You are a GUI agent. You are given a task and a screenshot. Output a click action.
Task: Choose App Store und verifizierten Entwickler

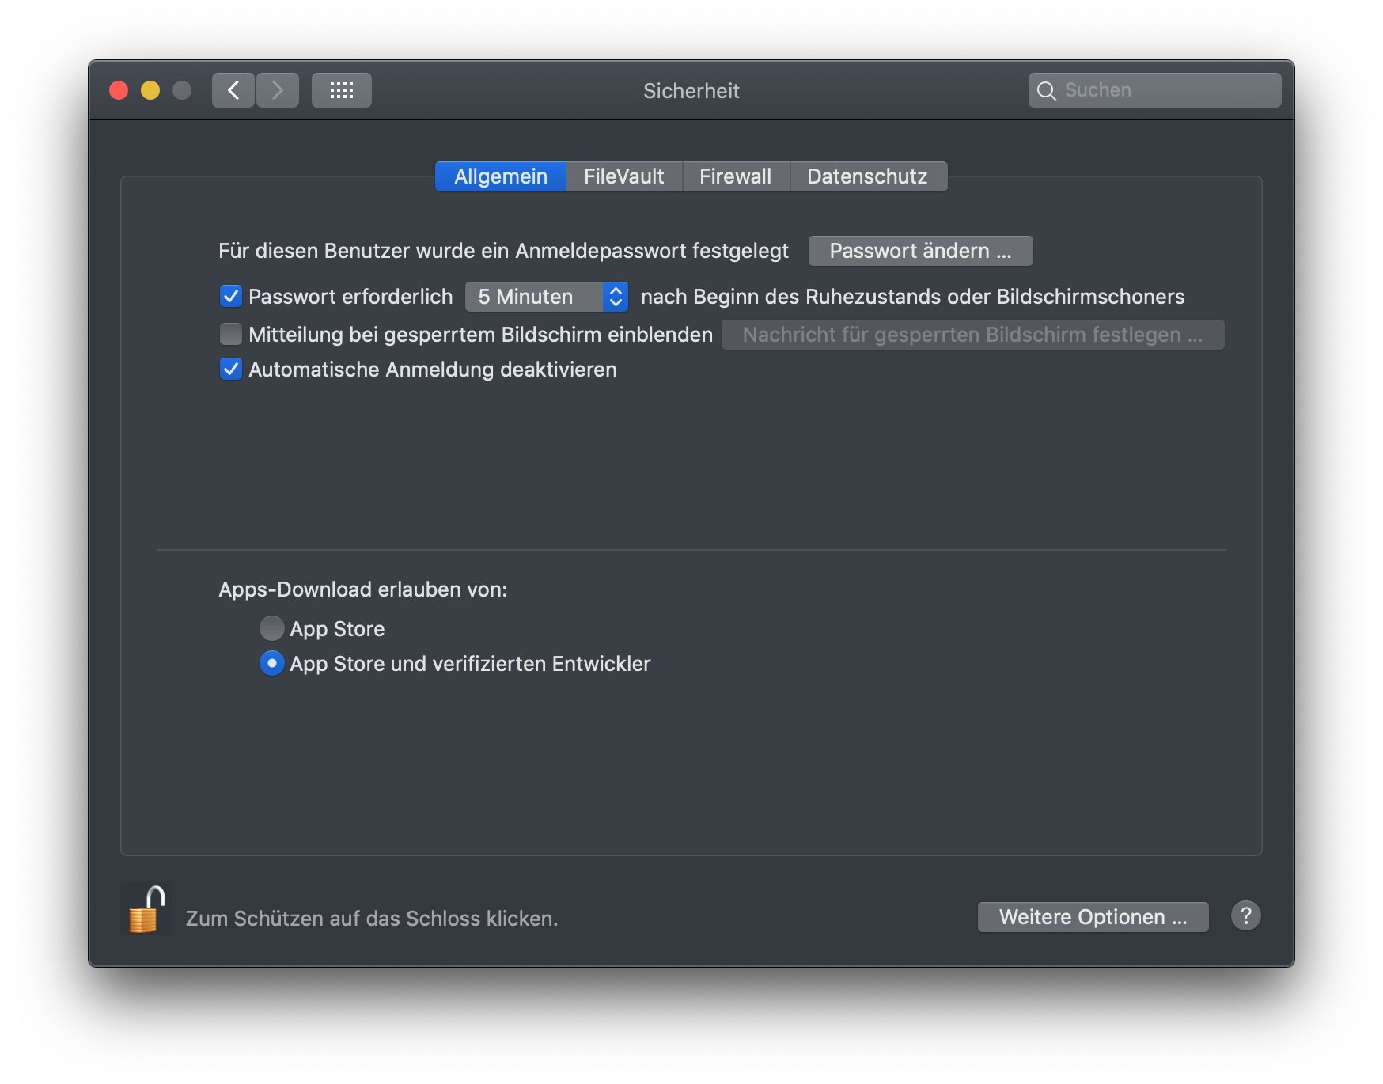[271, 664]
